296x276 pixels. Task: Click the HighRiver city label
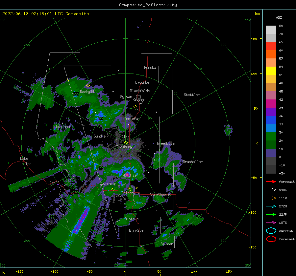point(136,230)
